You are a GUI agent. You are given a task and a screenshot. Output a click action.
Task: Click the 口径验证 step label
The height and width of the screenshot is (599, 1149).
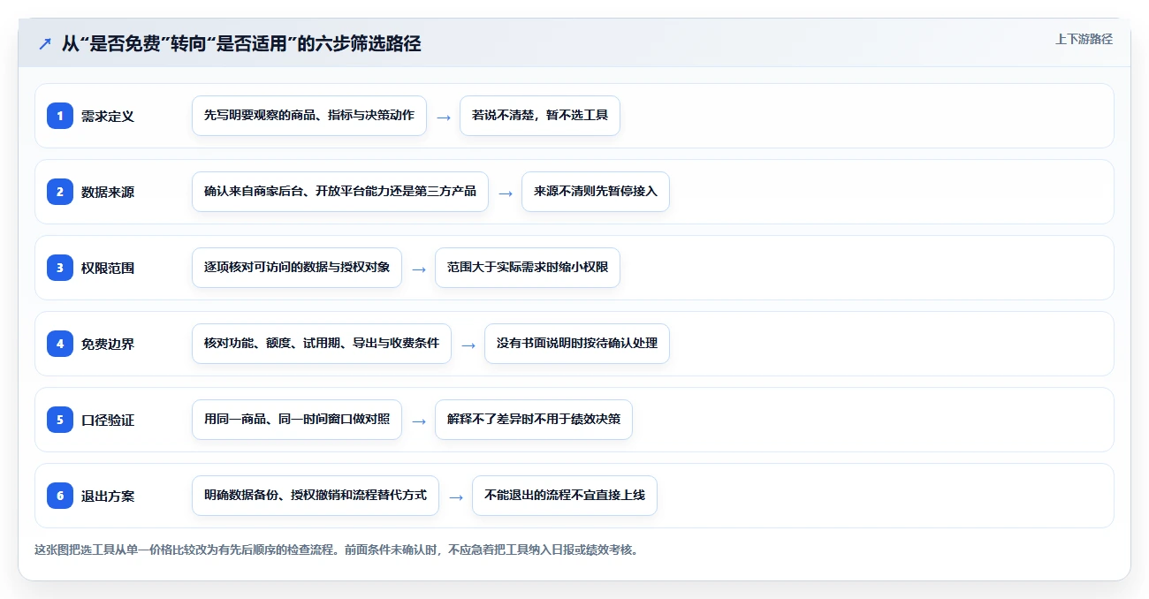point(108,420)
